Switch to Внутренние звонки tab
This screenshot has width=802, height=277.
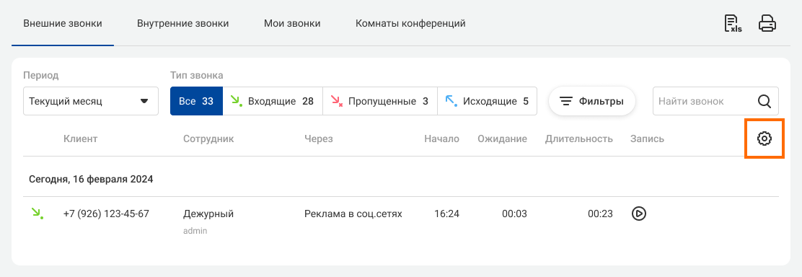coord(182,24)
